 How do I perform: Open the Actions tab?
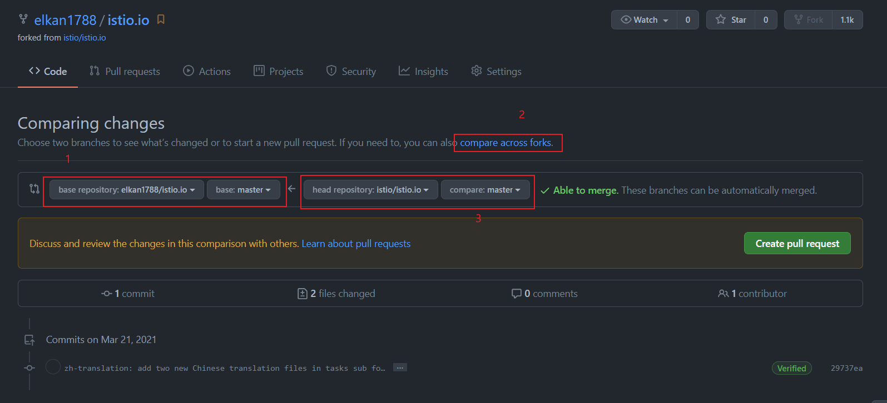click(x=207, y=71)
